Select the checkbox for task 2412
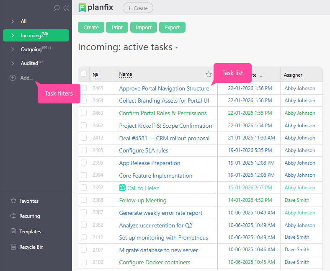This screenshot has height=271, width=330. [84, 138]
